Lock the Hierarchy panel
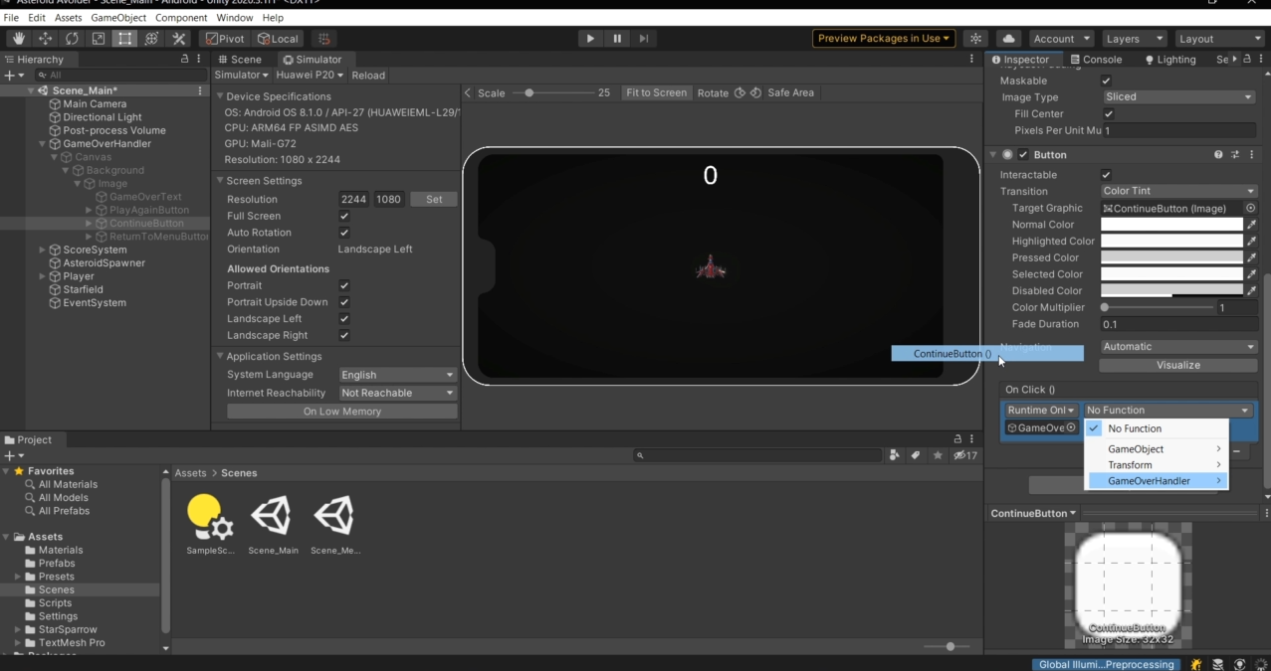 pyautogui.click(x=185, y=60)
